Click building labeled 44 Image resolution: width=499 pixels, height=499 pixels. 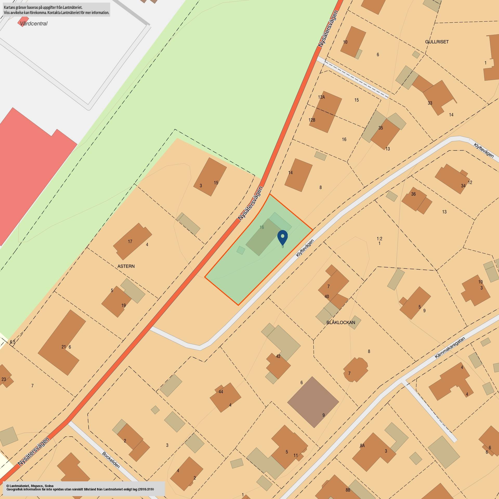pos(226,397)
